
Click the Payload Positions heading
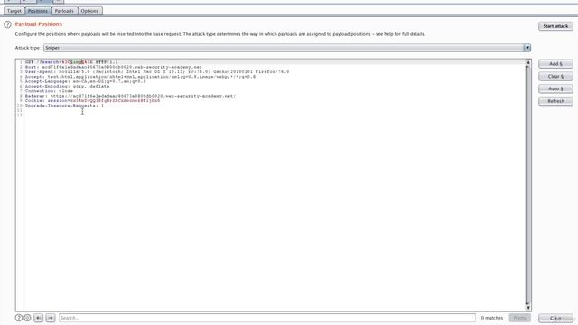(x=39, y=24)
